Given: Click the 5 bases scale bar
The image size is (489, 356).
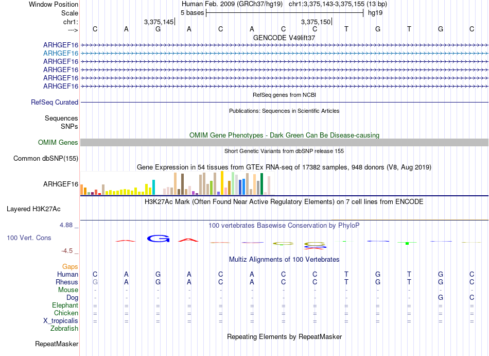Looking at the screenshot, I should (x=285, y=13).
